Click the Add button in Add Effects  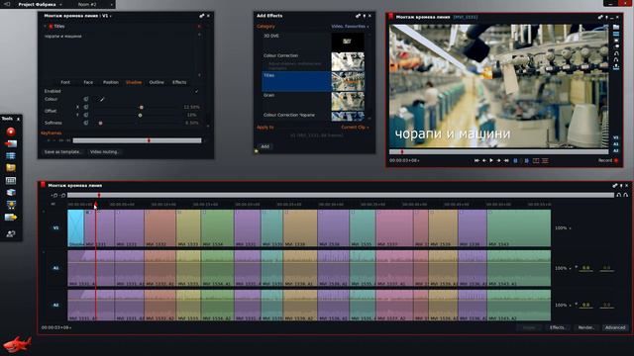click(x=265, y=146)
